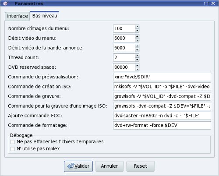Click the Annuler button
The image size is (219, 176).
coord(109,166)
